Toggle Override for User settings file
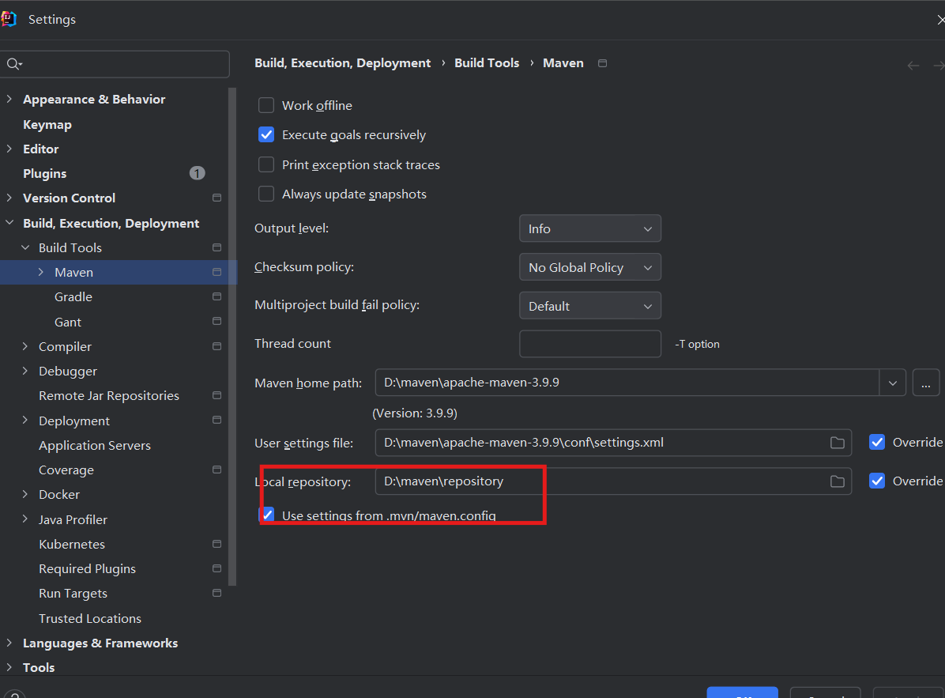The width and height of the screenshot is (945, 698). click(877, 443)
